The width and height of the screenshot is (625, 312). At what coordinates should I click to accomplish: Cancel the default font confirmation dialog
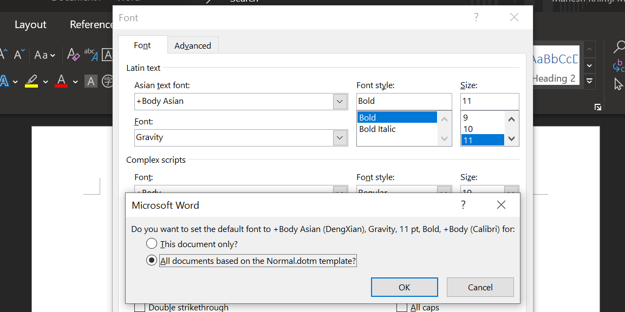(480, 287)
